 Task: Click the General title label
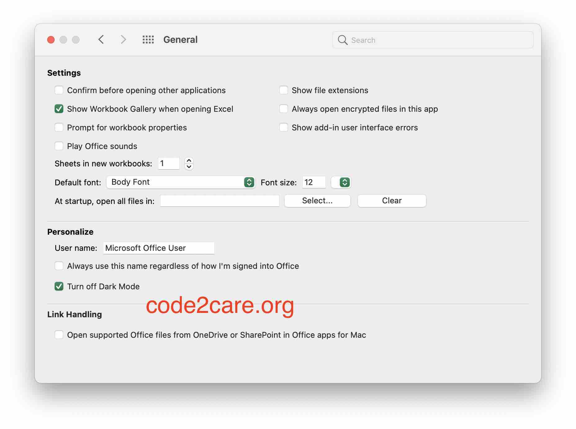coord(181,39)
